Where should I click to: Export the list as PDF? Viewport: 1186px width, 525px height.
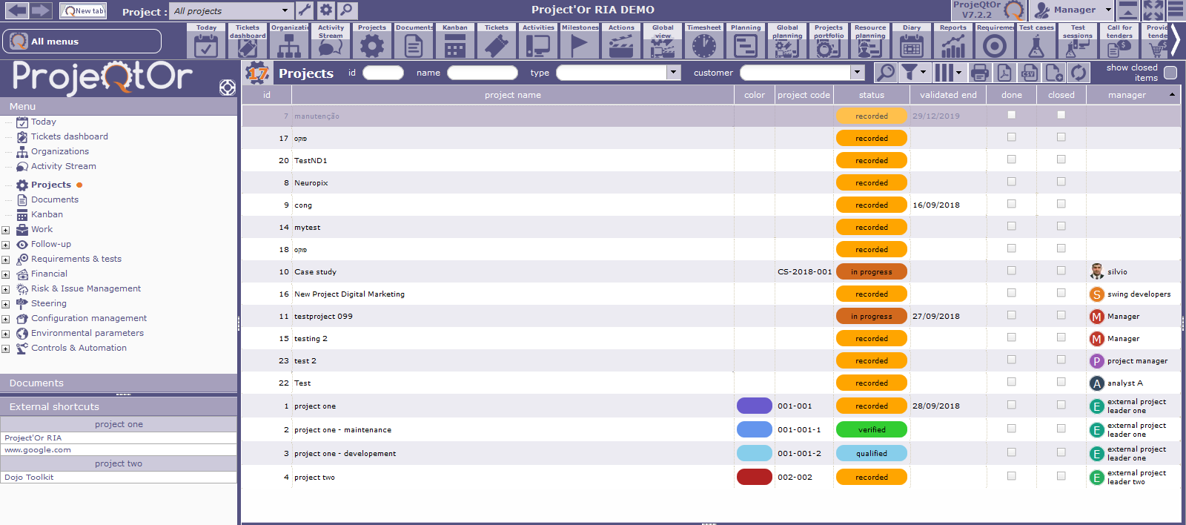pos(1004,73)
